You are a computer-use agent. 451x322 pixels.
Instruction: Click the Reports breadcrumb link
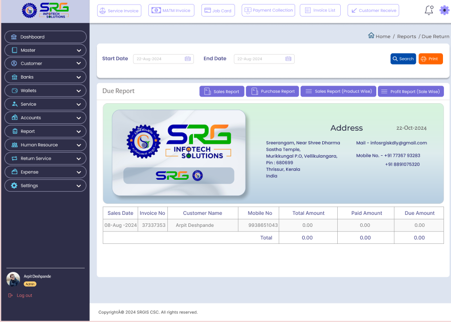[406, 37]
